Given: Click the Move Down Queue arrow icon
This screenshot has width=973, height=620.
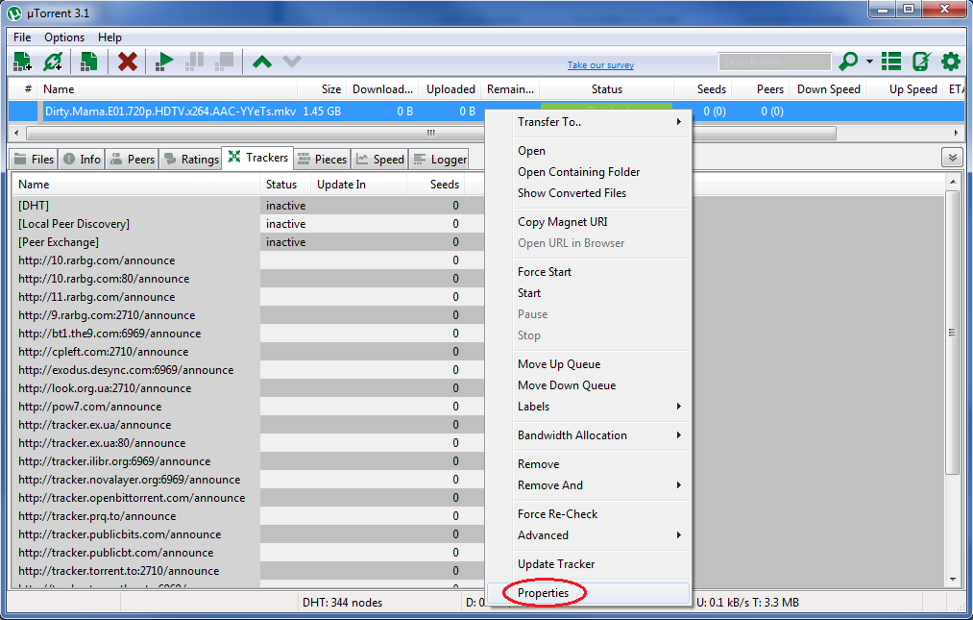Looking at the screenshot, I should [292, 62].
